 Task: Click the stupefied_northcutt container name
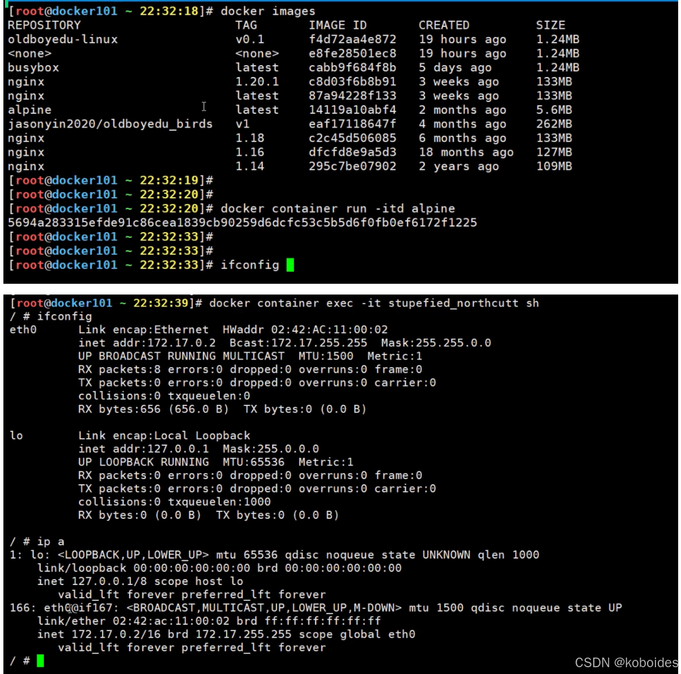pos(453,303)
